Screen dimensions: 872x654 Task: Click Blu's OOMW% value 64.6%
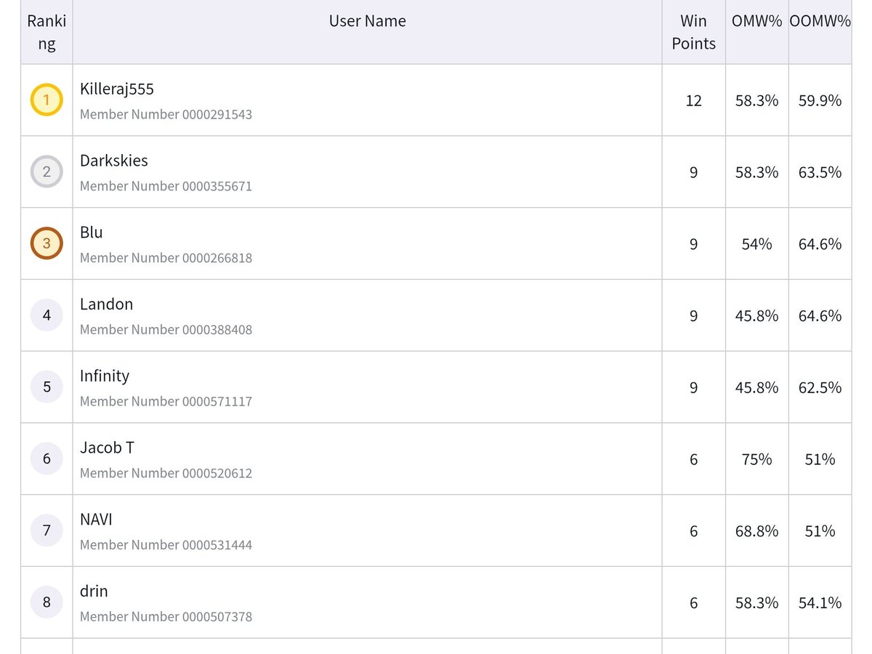click(820, 244)
